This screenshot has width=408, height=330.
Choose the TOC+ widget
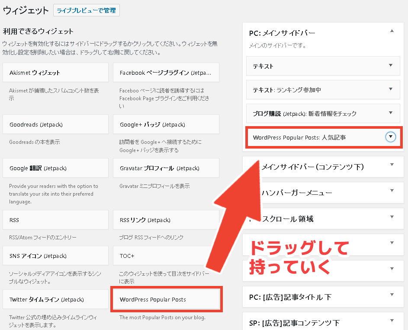166,256
